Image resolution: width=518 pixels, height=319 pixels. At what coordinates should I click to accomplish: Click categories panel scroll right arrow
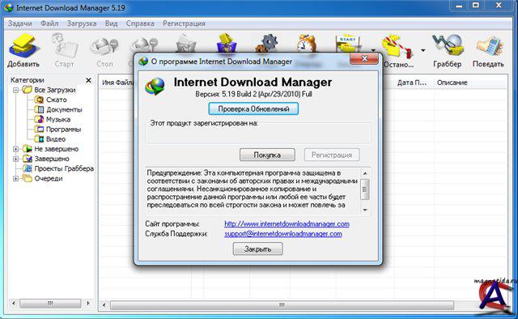click(x=88, y=303)
